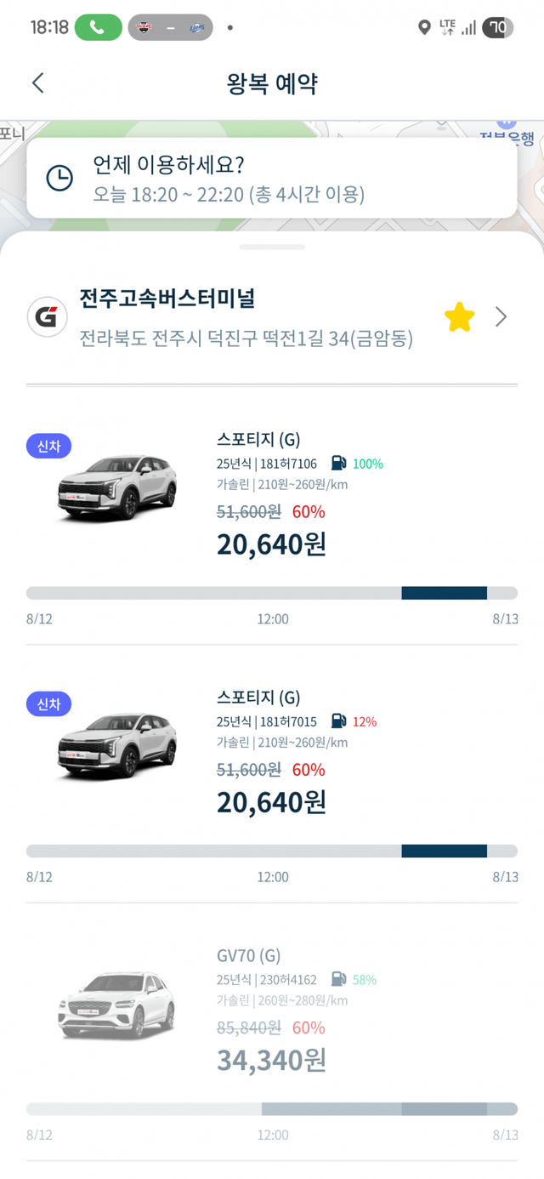The width and height of the screenshot is (544, 1179).
Task: Tap first car's availability timeline bar
Action: [x=272, y=593]
